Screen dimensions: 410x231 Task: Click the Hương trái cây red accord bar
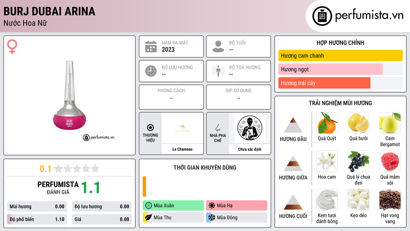tap(324, 83)
